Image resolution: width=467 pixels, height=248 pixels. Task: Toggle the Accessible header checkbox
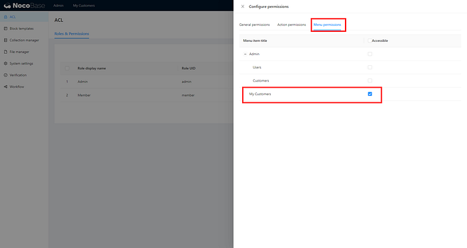[x=370, y=41]
